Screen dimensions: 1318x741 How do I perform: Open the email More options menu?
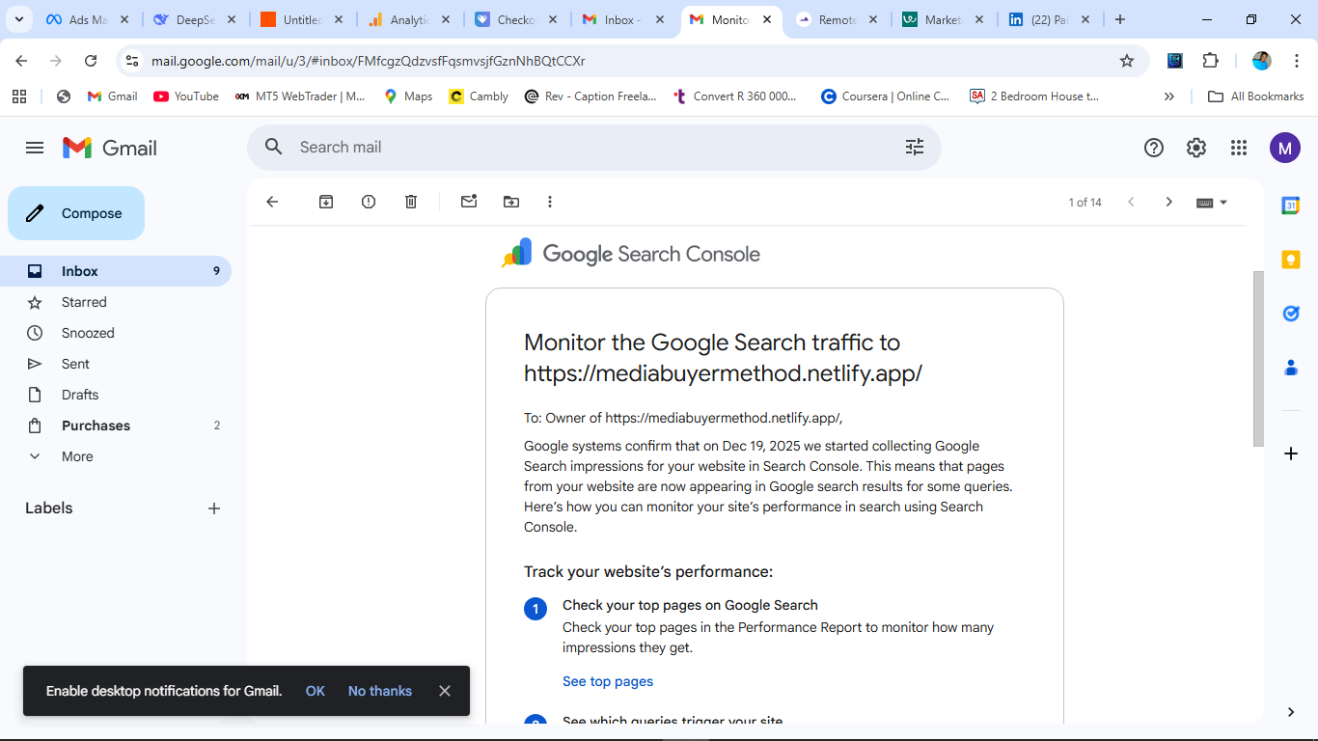point(550,202)
